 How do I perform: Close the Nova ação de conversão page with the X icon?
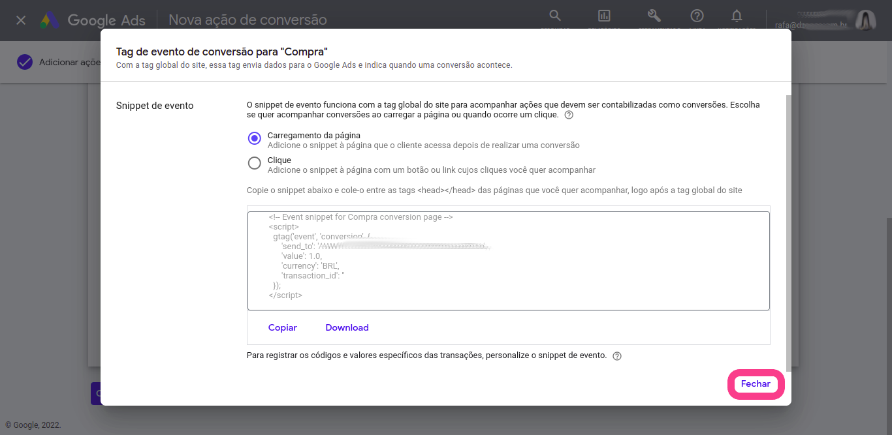click(x=21, y=20)
